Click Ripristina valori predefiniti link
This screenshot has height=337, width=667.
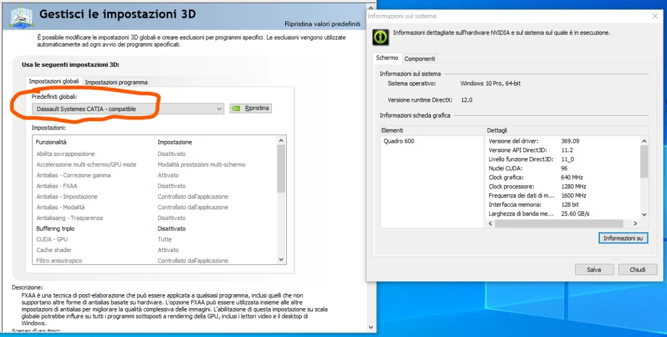tap(322, 24)
